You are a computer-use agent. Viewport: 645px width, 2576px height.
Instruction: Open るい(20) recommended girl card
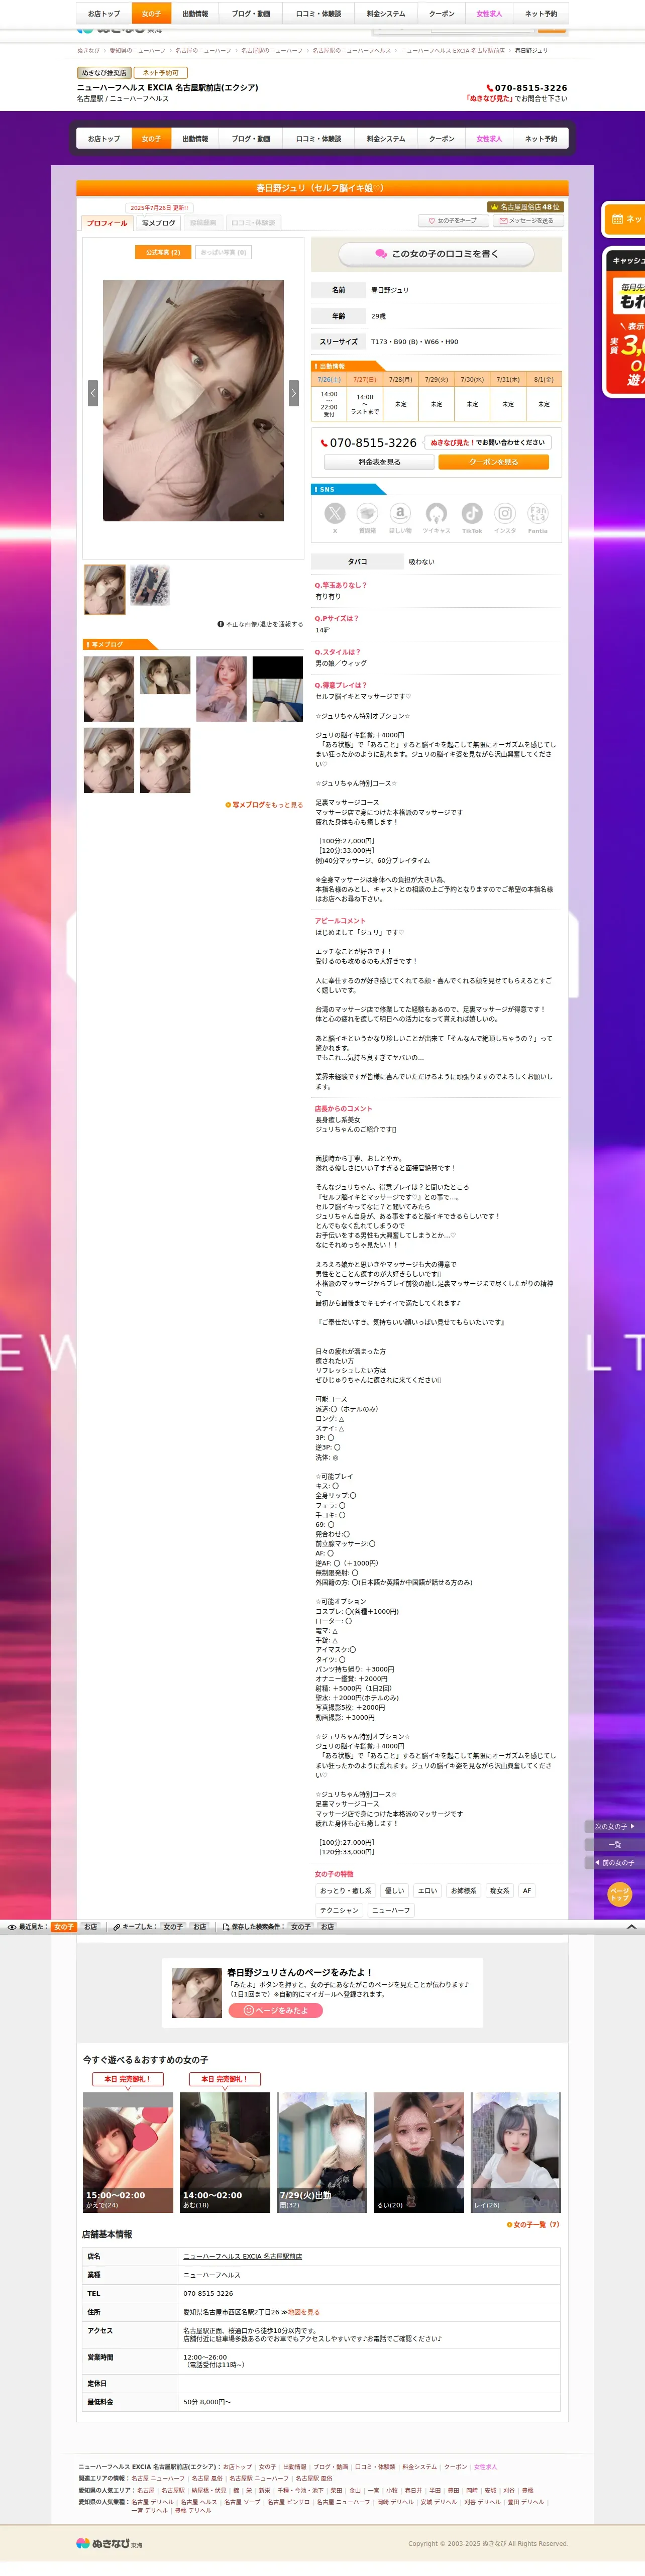pos(419,2152)
